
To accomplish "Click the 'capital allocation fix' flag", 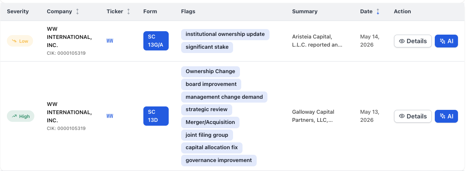I will tap(212, 148).
